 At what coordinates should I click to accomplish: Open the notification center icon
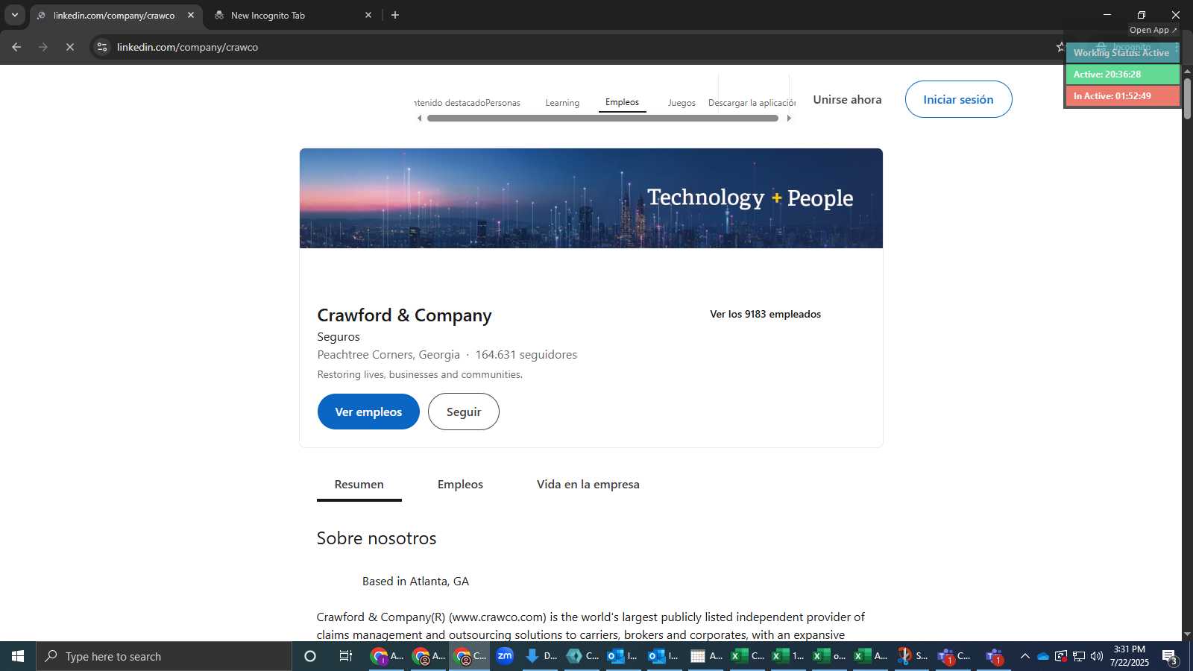[1170, 657]
